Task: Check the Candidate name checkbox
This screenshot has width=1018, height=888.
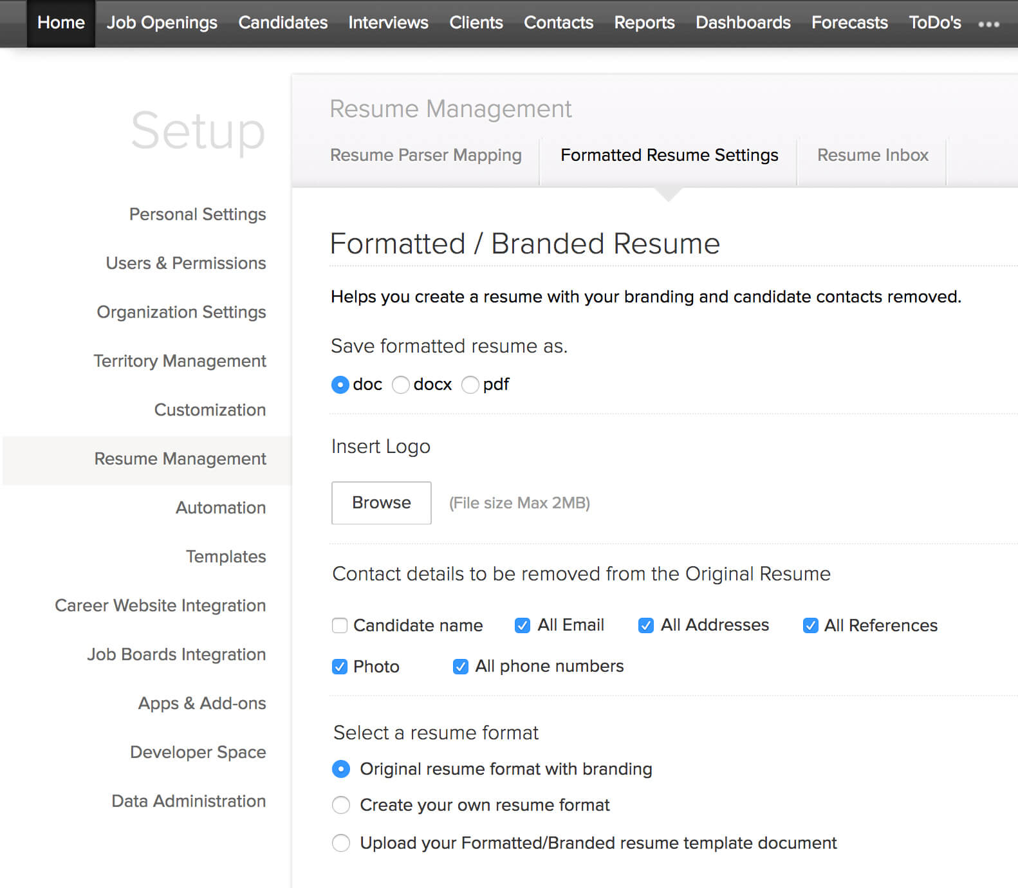Action: click(x=340, y=625)
